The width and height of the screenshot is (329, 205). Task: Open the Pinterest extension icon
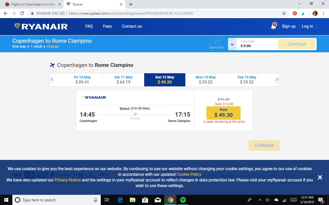[x=295, y=13]
